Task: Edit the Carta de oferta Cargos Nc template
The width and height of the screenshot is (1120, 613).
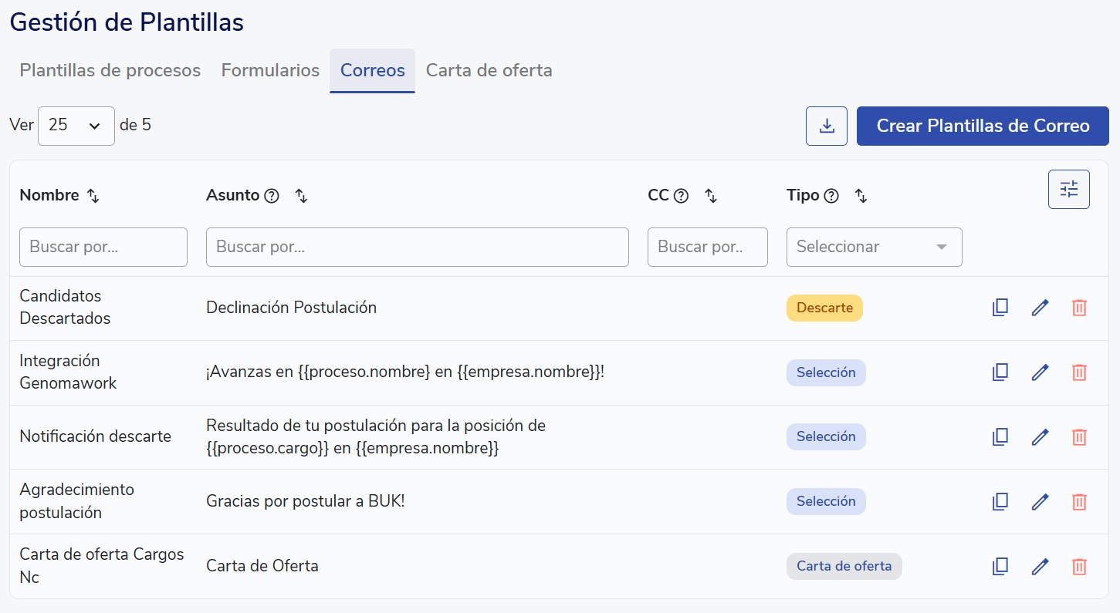Action: [x=1040, y=567]
